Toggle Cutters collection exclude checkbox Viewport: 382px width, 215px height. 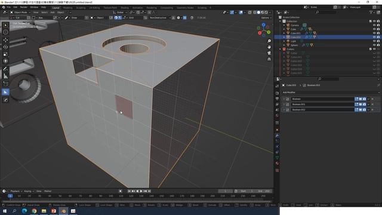tap(370, 49)
